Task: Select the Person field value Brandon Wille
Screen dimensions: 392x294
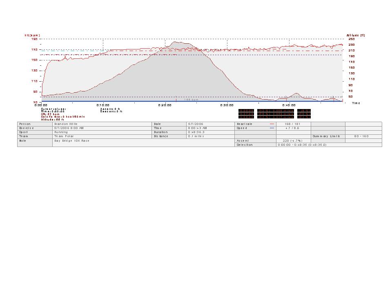Action: click(x=65, y=124)
